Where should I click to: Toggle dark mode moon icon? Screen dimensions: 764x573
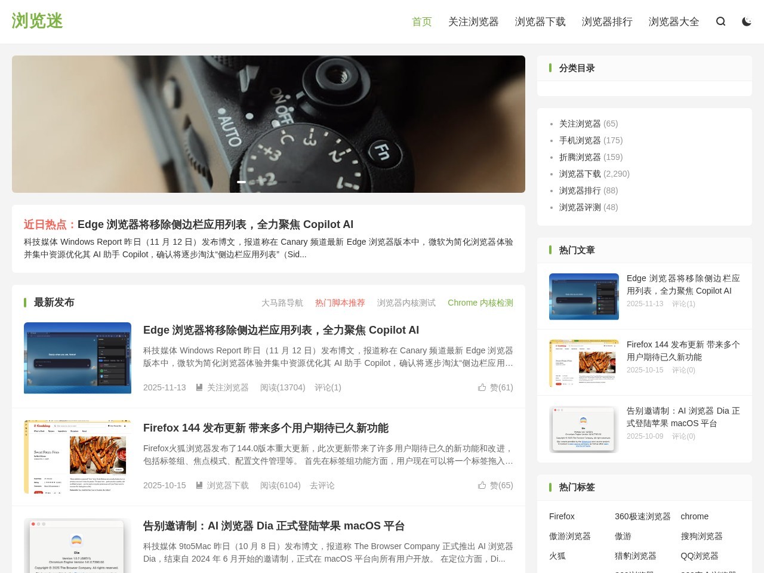point(747,21)
